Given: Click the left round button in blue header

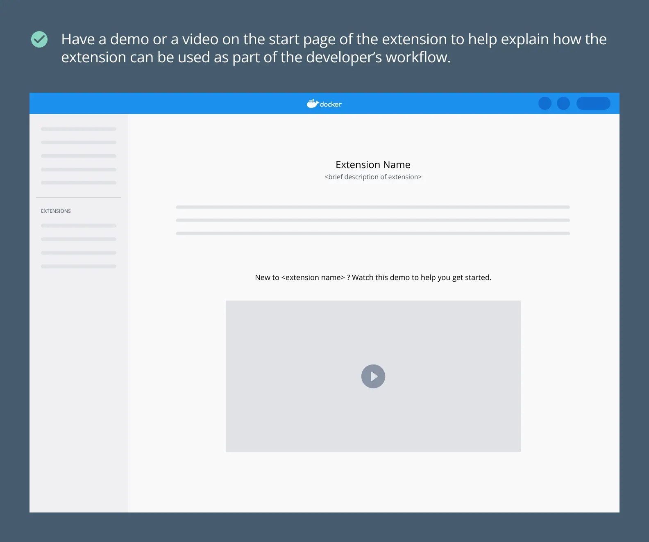Looking at the screenshot, I should pos(545,103).
